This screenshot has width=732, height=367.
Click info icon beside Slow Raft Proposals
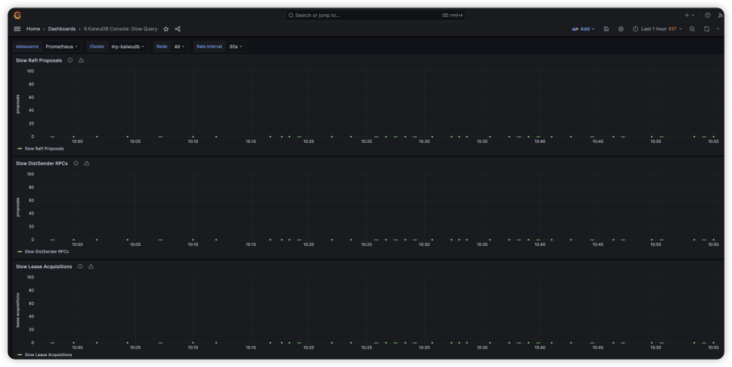pos(70,60)
